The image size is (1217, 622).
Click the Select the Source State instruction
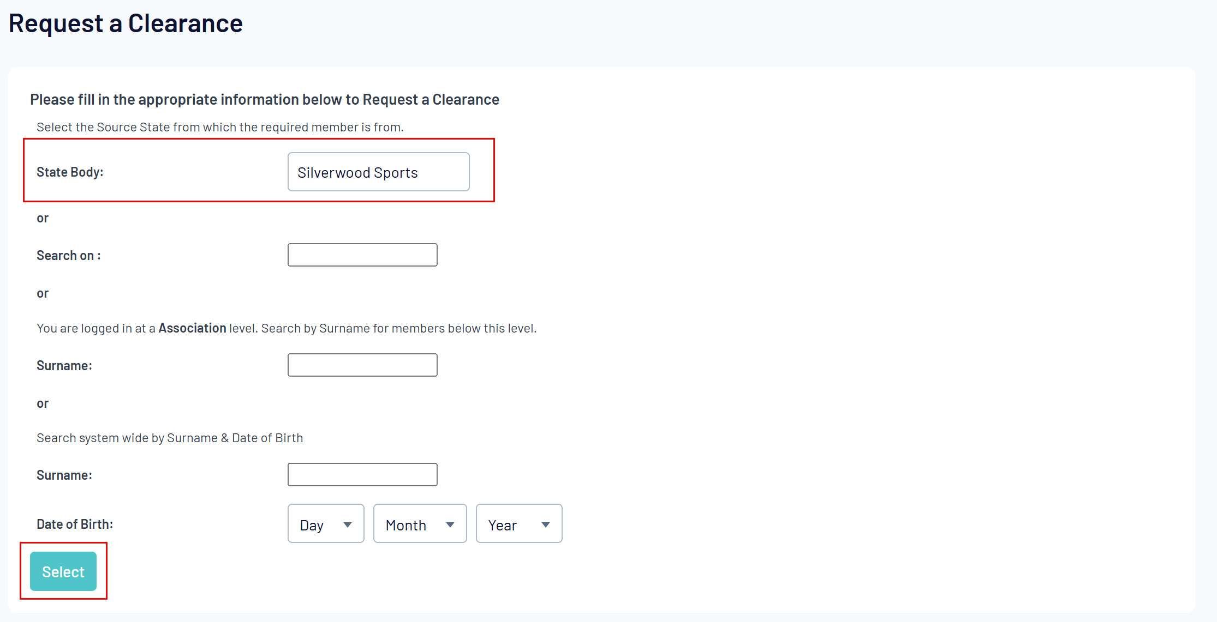[220, 127]
